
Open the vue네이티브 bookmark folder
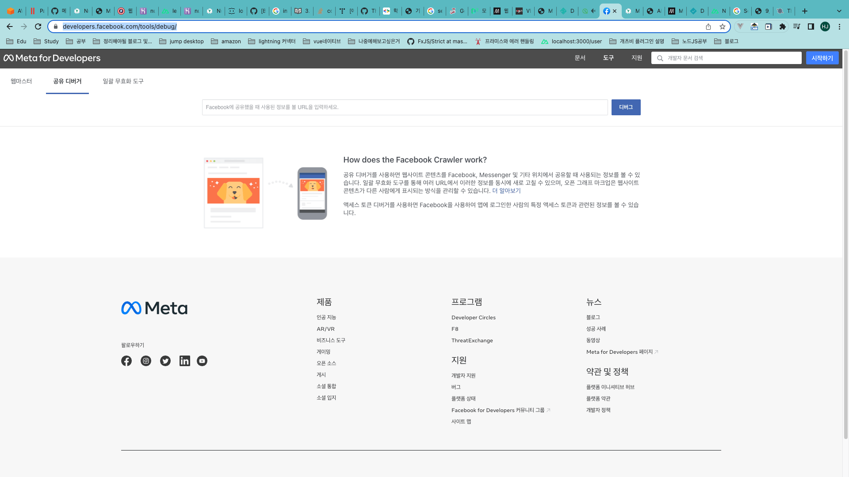click(322, 42)
